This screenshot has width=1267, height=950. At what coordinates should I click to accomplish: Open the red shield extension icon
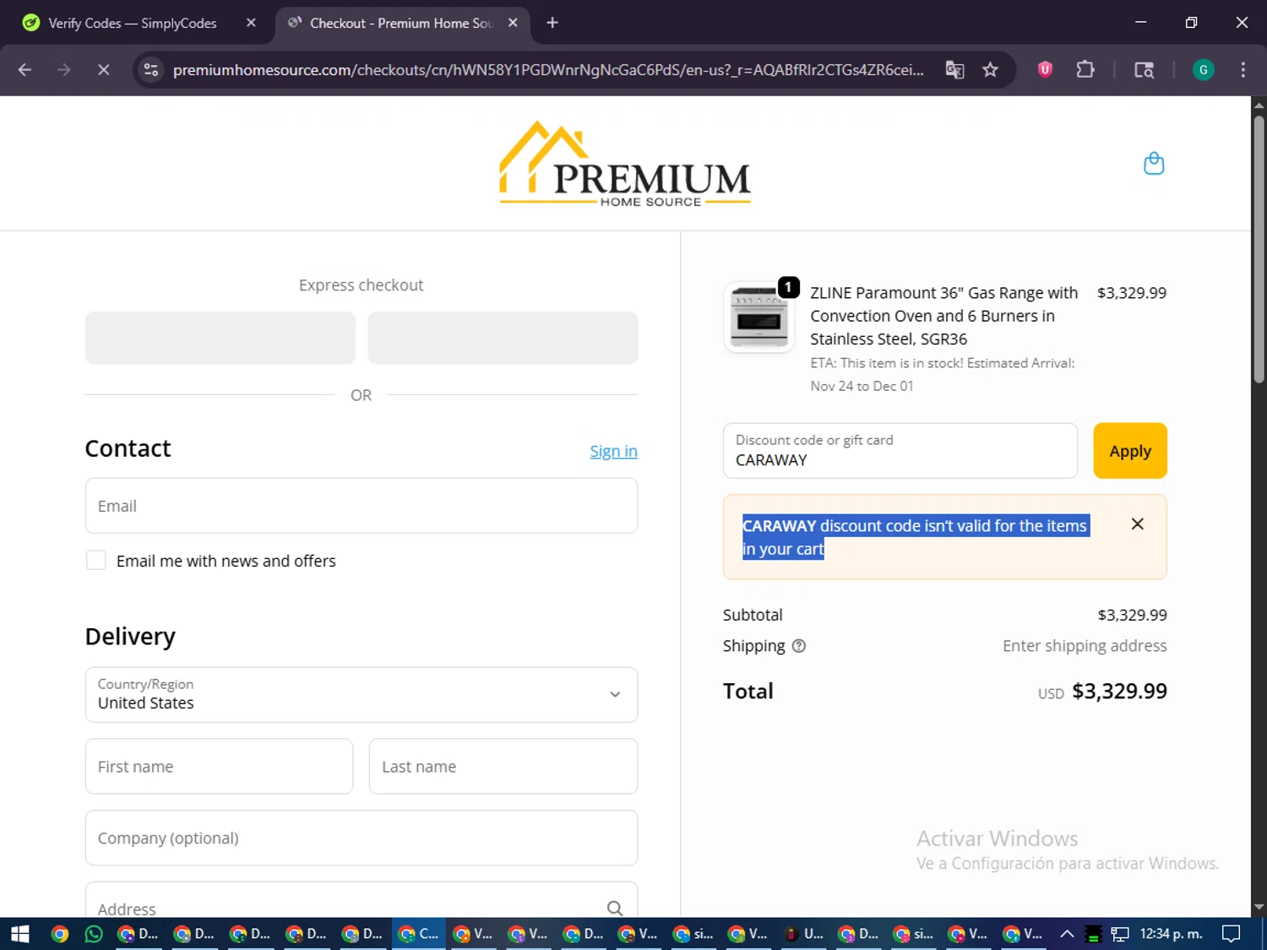click(1045, 70)
